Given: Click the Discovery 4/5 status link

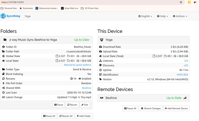Looking at the screenshot, I should (x=186, y=65).
